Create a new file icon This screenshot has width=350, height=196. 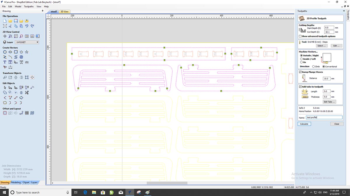[x=5, y=21]
